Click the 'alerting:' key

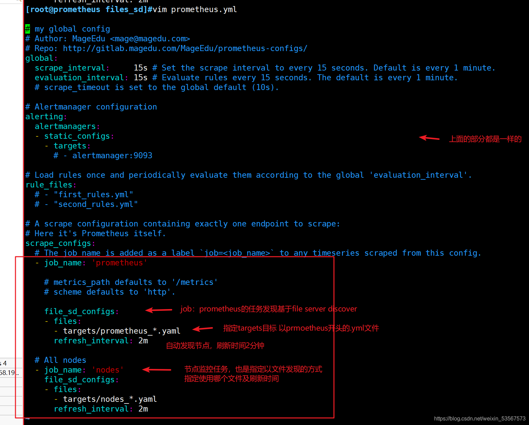point(46,117)
